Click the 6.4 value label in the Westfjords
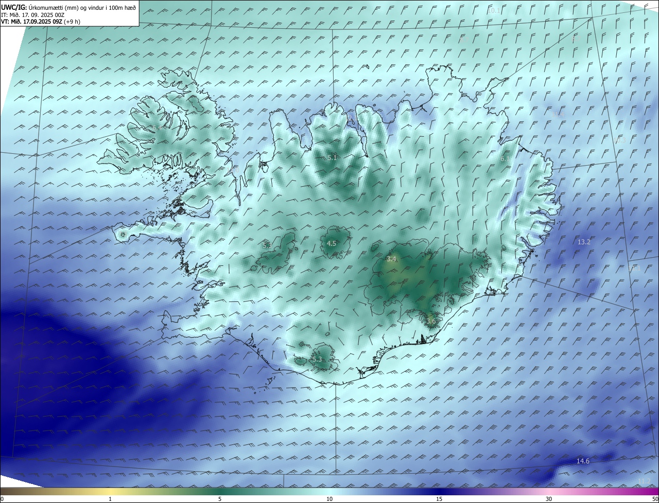Viewport: 659px width, 503px height. 156,128
